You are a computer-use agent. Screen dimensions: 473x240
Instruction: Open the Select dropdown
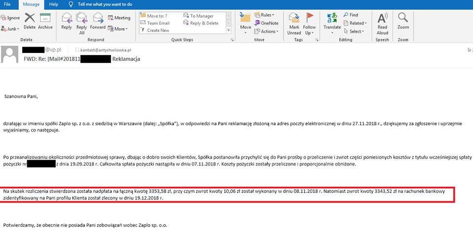(354, 31)
